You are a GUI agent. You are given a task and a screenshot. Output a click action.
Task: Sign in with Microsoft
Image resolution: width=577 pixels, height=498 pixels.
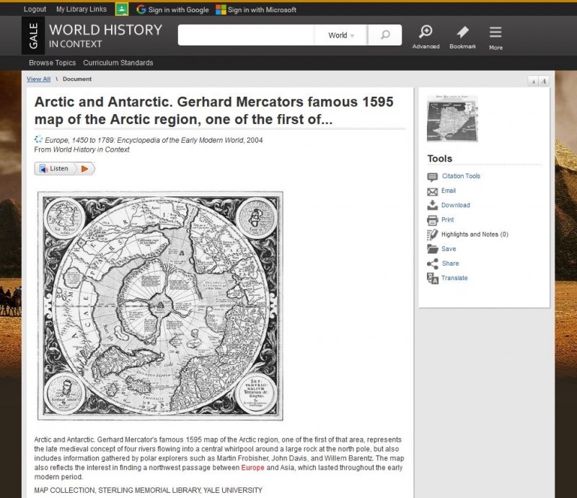coord(256,9)
